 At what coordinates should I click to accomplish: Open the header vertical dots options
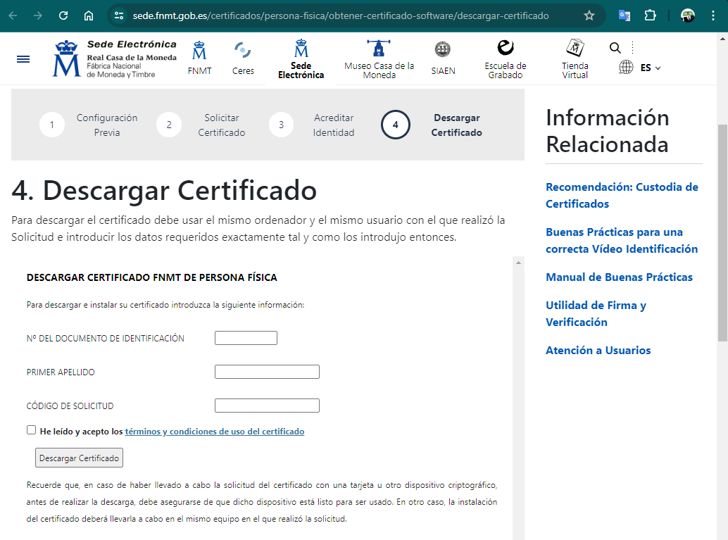click(632, 48)
